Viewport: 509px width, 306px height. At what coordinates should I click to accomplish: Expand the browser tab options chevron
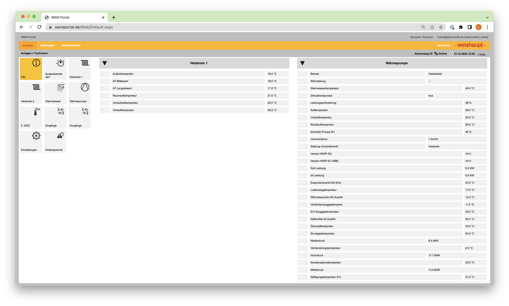(x=487, y=17)
